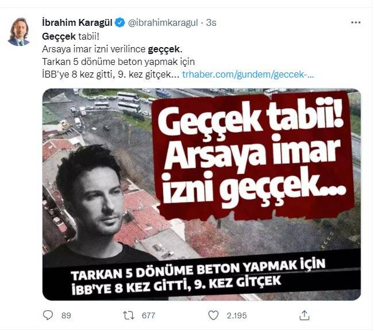Follow the trhaber.com/gundem/geccek link
Screen dimensions: 374x331
click(248, 75)
